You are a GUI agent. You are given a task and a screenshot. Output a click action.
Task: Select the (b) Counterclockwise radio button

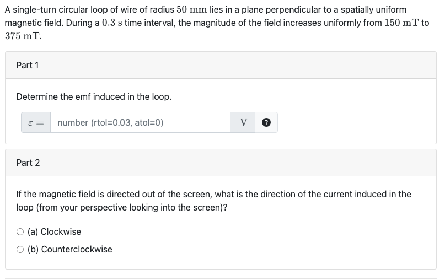click(x=20, y=250)
